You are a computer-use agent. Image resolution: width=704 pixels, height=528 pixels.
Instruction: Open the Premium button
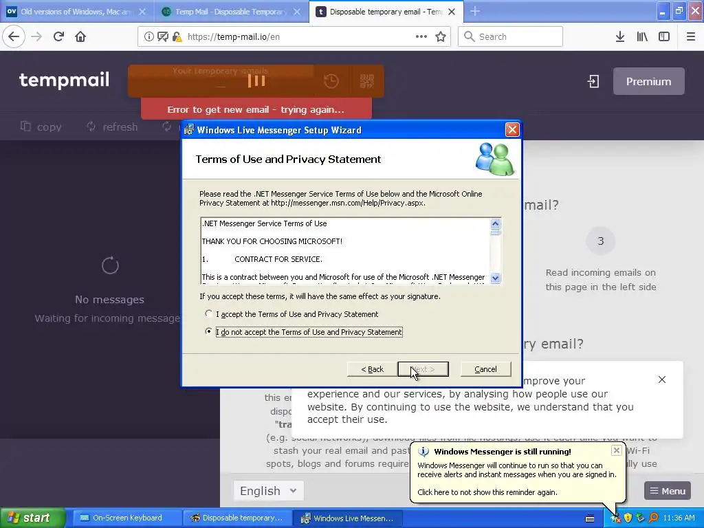click(649, 81)
